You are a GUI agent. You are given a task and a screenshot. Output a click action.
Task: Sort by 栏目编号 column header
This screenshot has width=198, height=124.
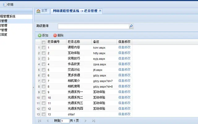(56, 42)
